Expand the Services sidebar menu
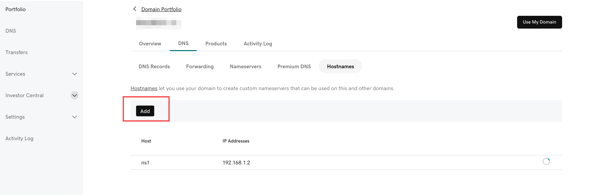The height and width of the screenshot is (196, 590). pyautogui.click(x=75, y=74)
